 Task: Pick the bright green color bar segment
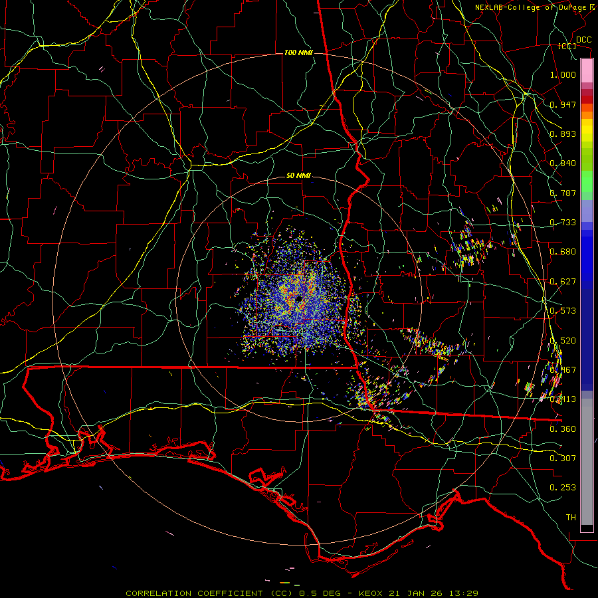coord(587,181)
